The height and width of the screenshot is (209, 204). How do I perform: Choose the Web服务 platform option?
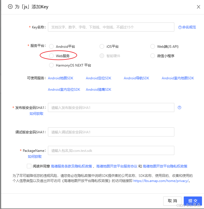point(51,56)
